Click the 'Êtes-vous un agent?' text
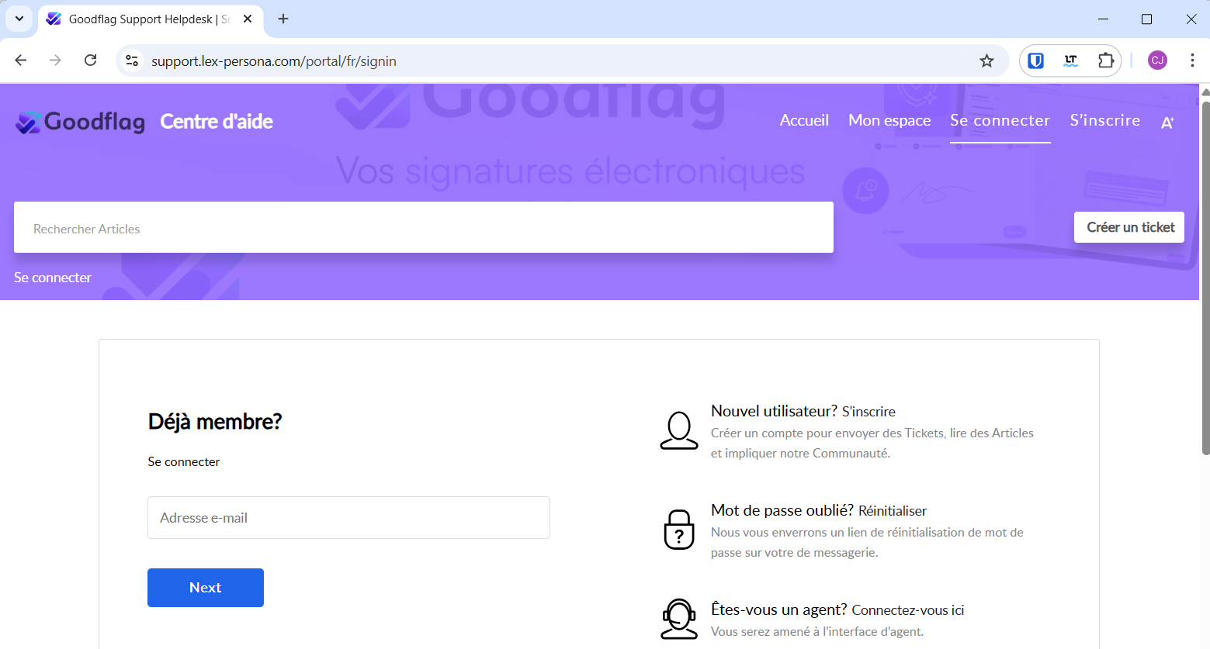Screen dimensions: 1210x649 point(779,609)
